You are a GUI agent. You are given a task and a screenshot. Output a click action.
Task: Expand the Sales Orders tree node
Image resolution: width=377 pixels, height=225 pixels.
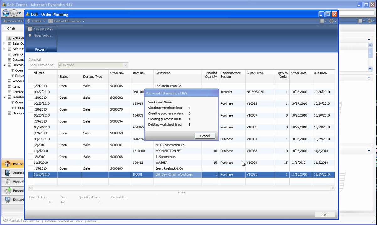pyautogui.click(x=4, y=49)
